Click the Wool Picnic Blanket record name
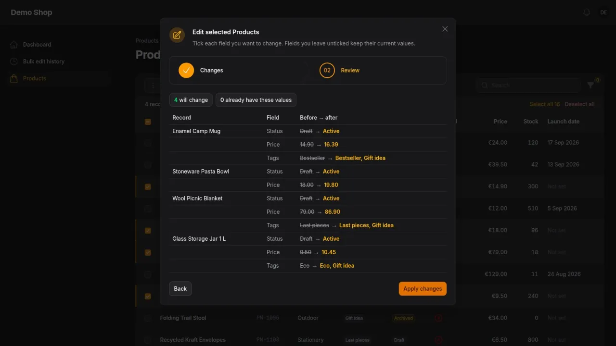616x346 pixels. click(x=197, y=198)
